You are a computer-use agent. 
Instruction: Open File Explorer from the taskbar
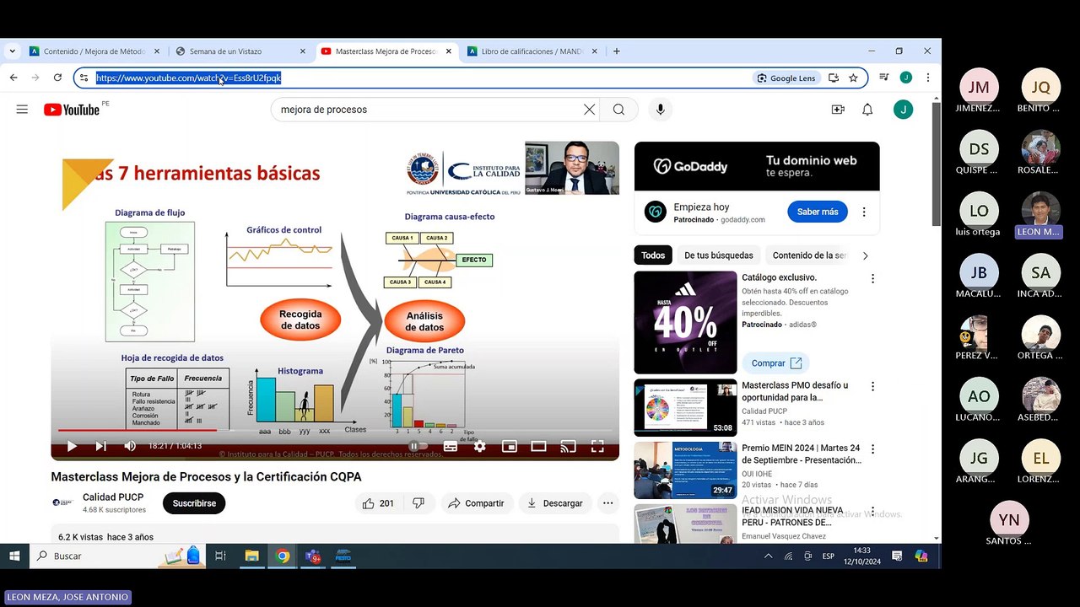(x=251, y=556)
